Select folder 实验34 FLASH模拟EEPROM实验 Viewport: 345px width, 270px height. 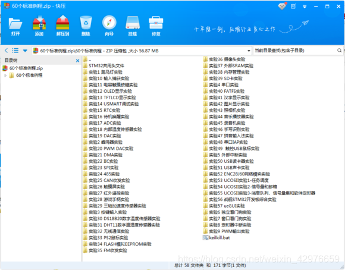(x=117, y=244)
